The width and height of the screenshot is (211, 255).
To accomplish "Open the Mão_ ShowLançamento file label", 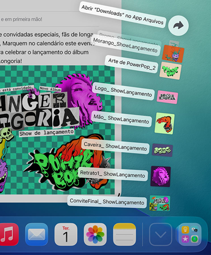I will coord(121,119).
